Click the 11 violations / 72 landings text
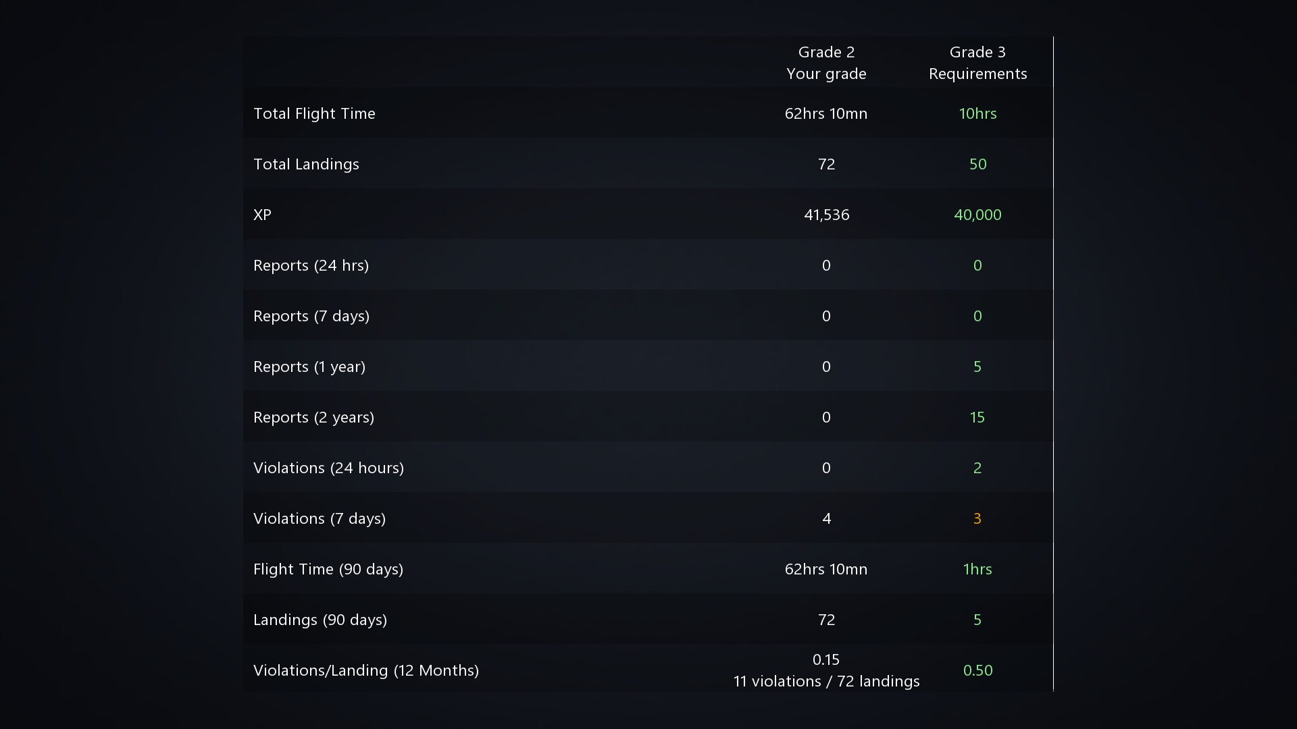1297x729 pixels. (826, 681)
